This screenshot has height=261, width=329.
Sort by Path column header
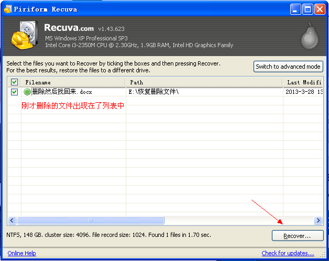click(x=204, y=82)
